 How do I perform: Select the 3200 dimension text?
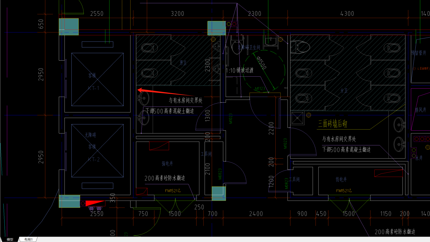tap(178, 14)
